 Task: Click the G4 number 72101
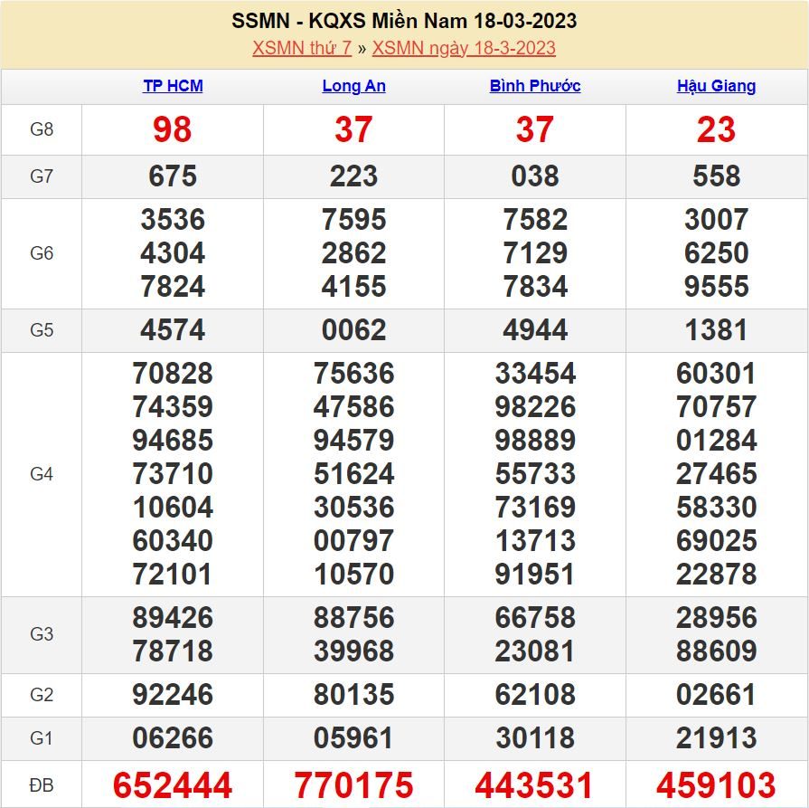[173, 574]
